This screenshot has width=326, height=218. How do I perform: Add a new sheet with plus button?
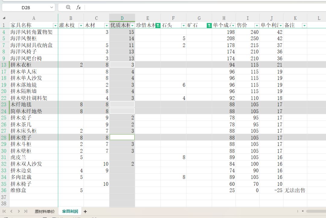85,211
